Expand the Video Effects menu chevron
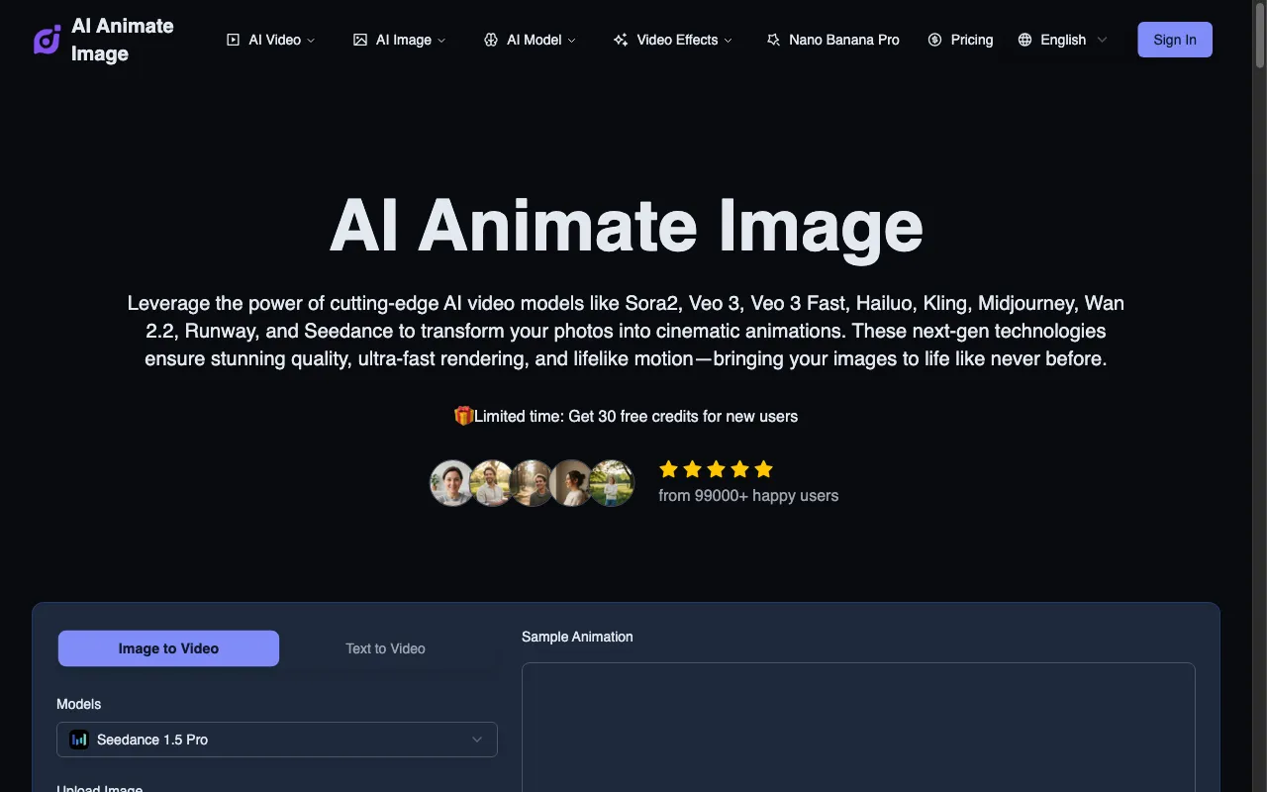Viewport: 1267px width, 792px height. tap(729, 41)
